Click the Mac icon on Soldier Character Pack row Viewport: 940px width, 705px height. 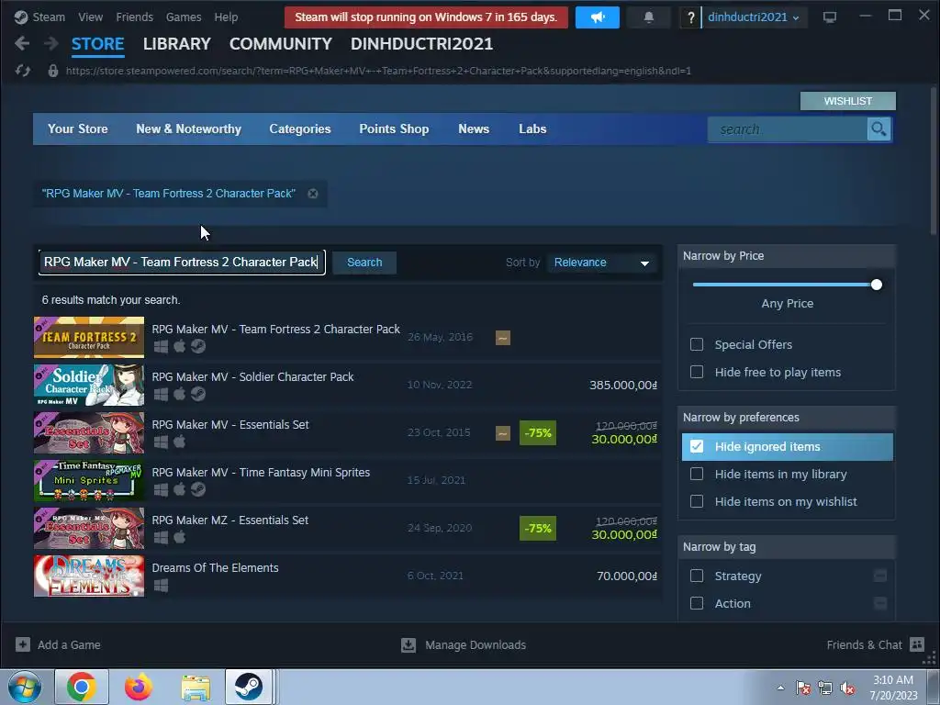(179, 394)
